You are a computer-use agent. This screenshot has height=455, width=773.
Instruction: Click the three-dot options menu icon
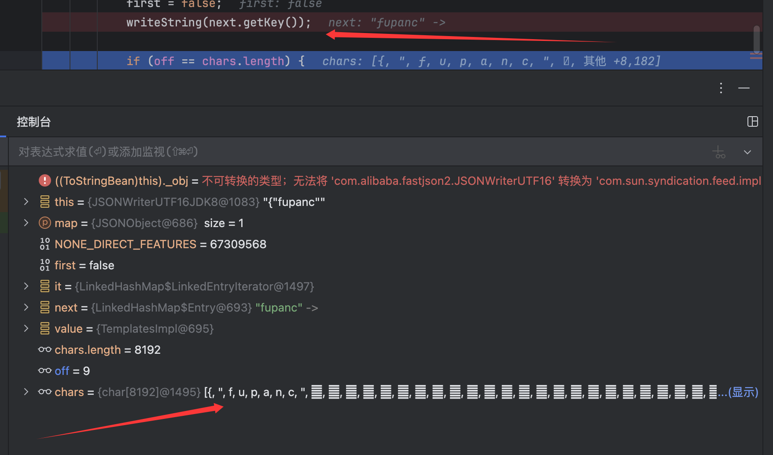[721, 88]
